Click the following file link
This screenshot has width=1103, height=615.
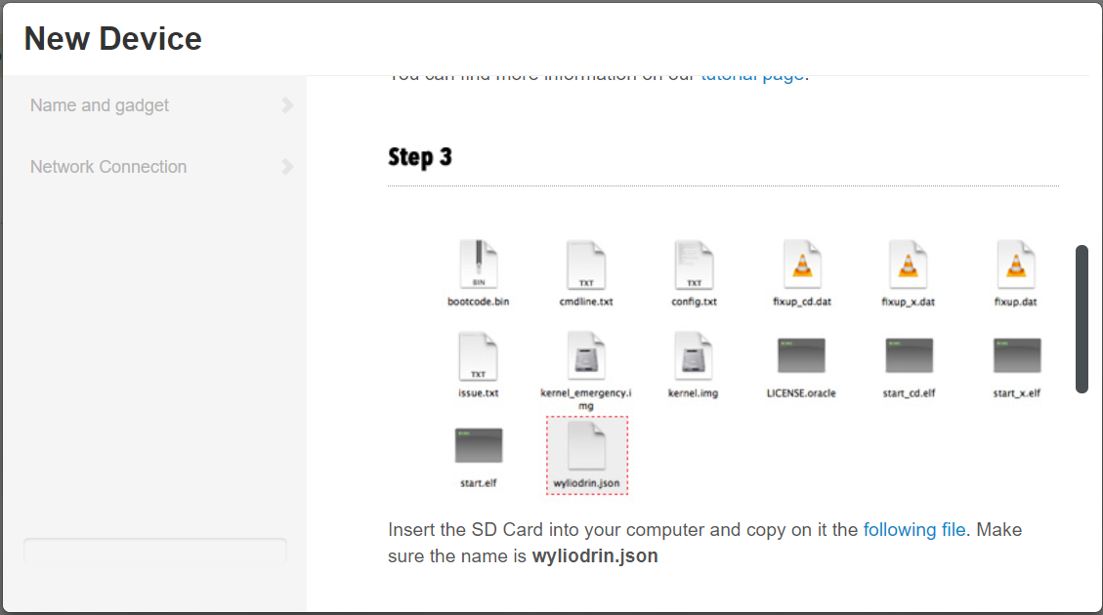pos(913,529)
